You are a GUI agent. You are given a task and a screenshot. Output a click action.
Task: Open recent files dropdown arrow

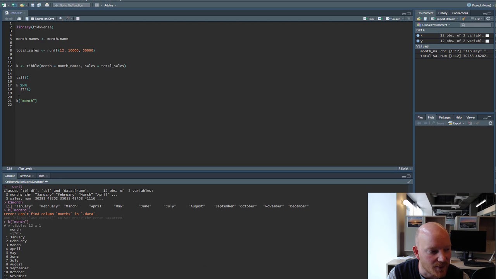pos(27,5)
